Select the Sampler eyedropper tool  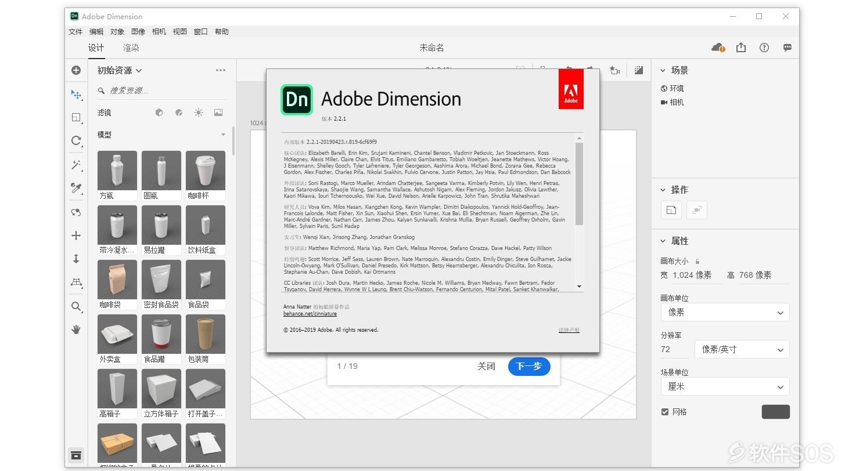(76, 188)
